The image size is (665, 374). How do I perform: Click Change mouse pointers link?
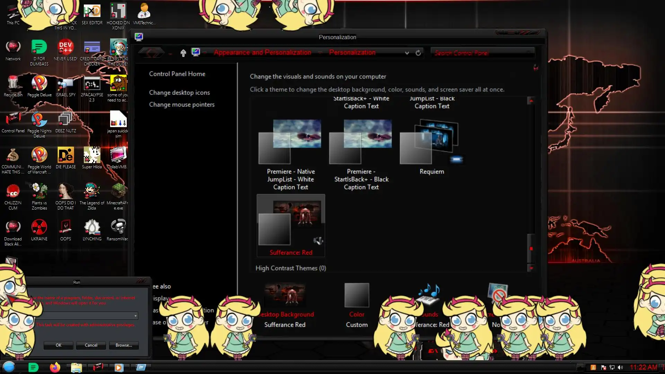181,105
